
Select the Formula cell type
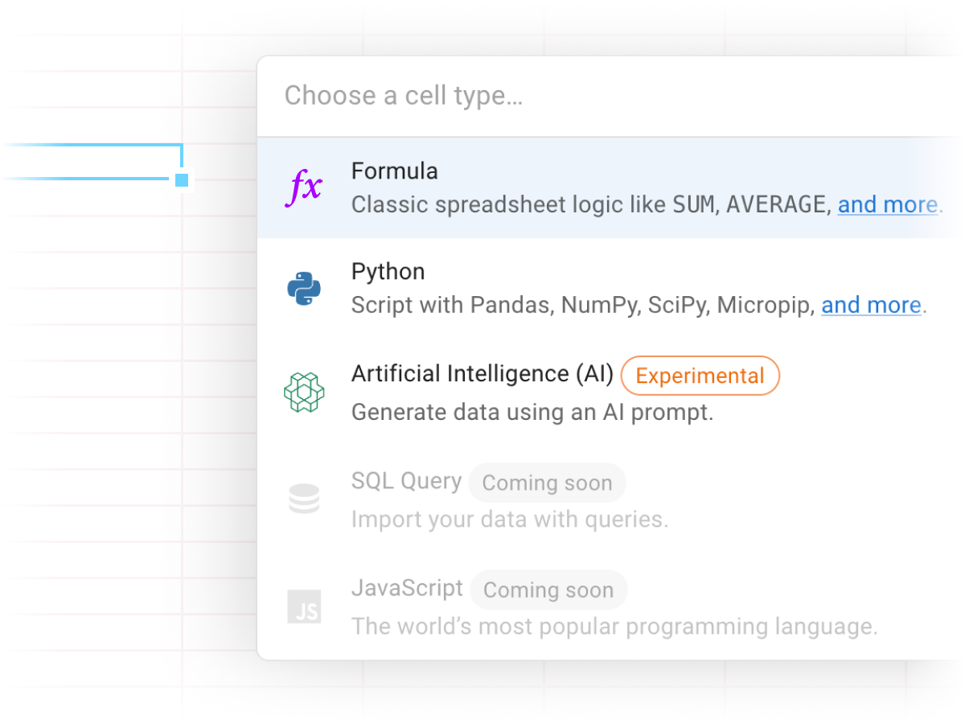[x=611, y=188]
